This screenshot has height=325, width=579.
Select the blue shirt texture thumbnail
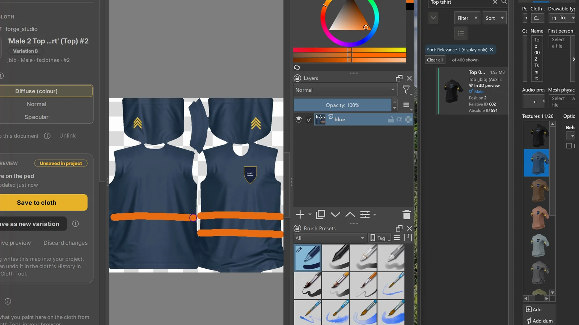(x=536, y=163)
